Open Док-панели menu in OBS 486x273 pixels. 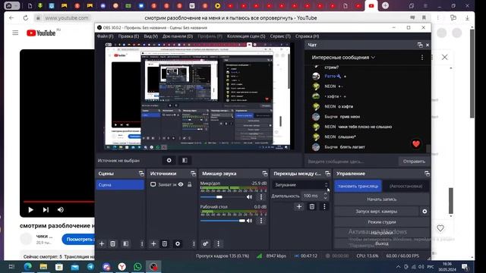tap(178, 36)
